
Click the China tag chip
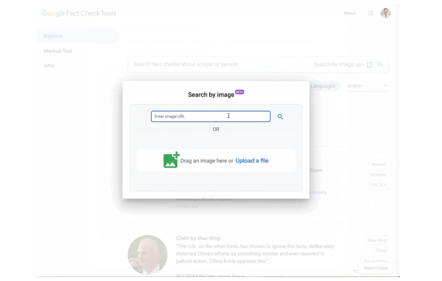pyautogui.click(x=380, y=250)
